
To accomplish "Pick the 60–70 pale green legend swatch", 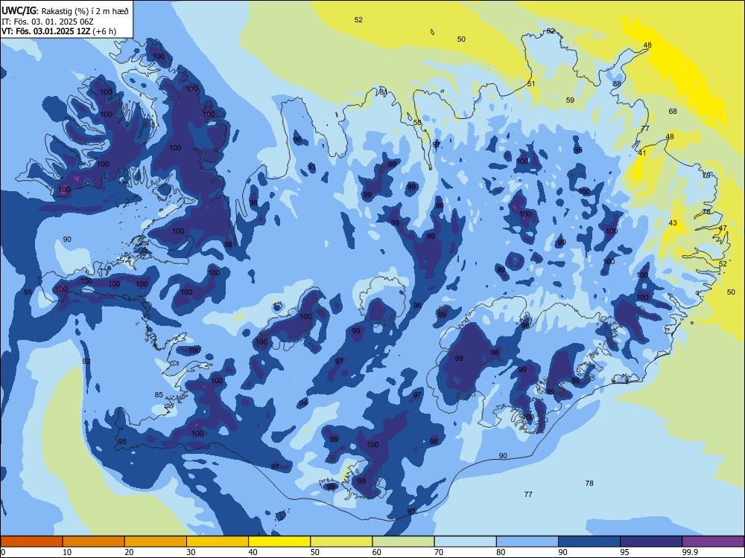I will (403, 542).
